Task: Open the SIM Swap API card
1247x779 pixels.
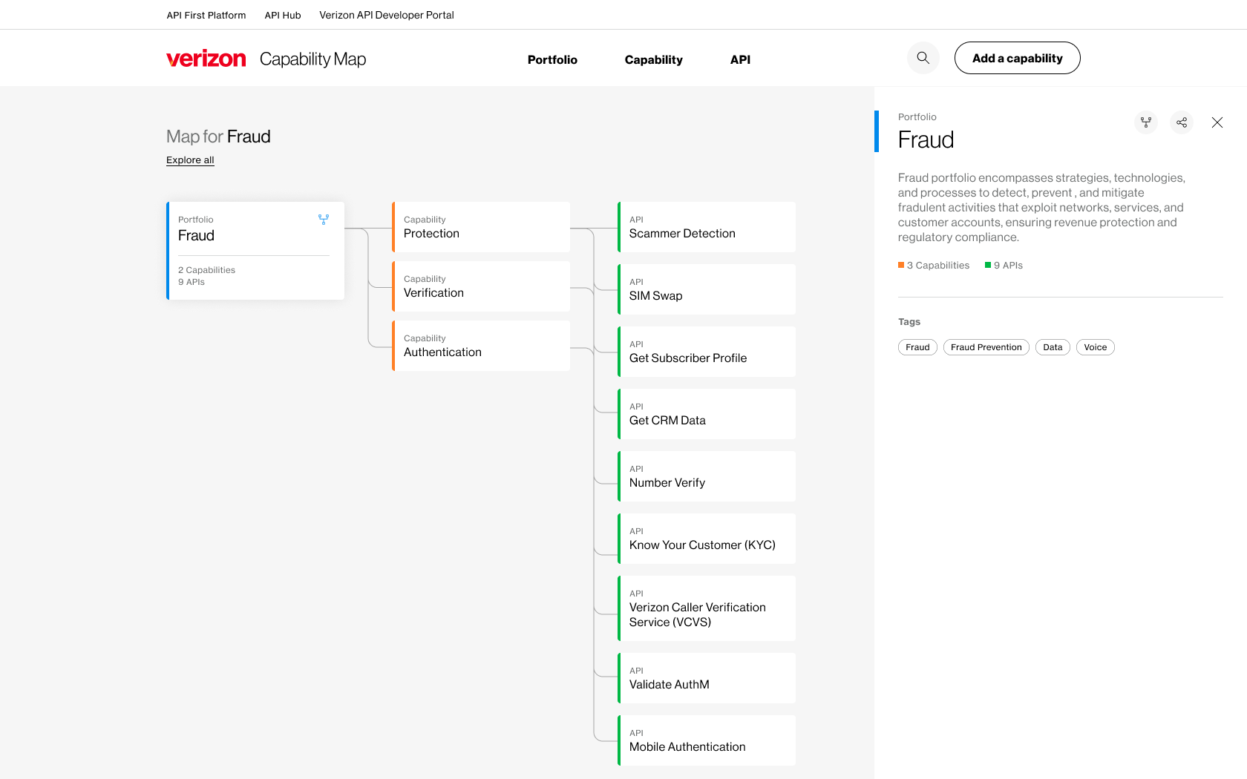Action: pyautogui.click(x=707, y=289)
